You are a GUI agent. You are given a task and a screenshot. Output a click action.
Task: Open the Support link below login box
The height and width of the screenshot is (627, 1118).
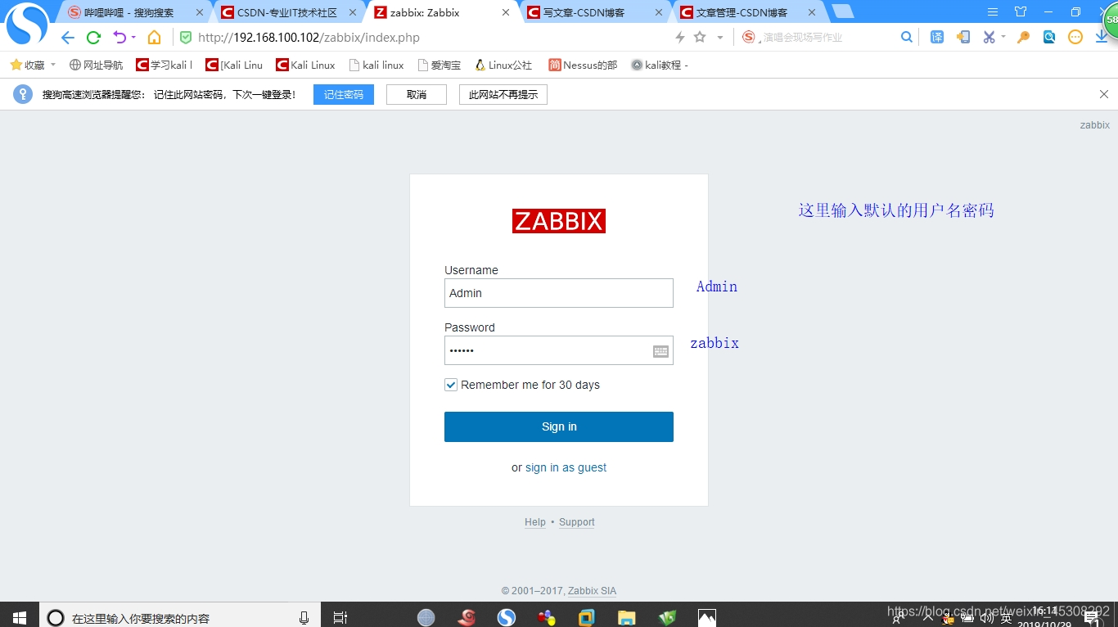(x=577, y=522)
